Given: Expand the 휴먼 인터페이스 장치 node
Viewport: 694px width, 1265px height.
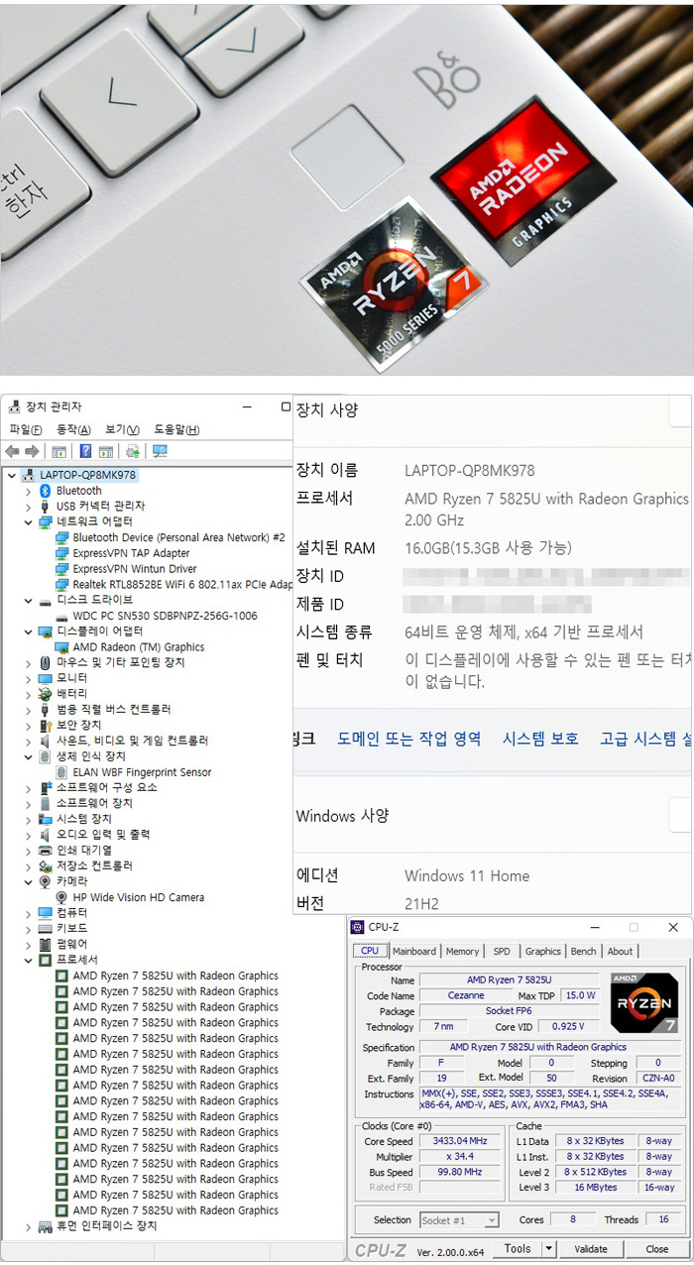Looking at the screenshot, I should (28, 1226).
